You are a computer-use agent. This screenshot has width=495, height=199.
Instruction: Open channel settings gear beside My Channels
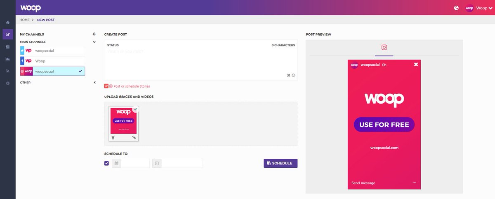94,34
